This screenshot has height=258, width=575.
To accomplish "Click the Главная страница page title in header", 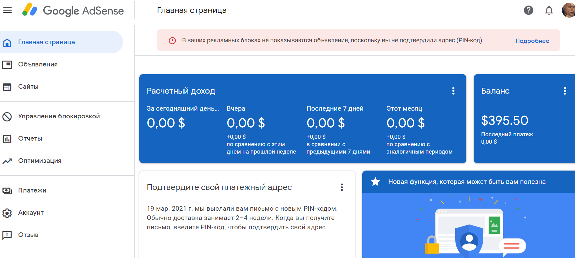I will [x=192, y=10].
